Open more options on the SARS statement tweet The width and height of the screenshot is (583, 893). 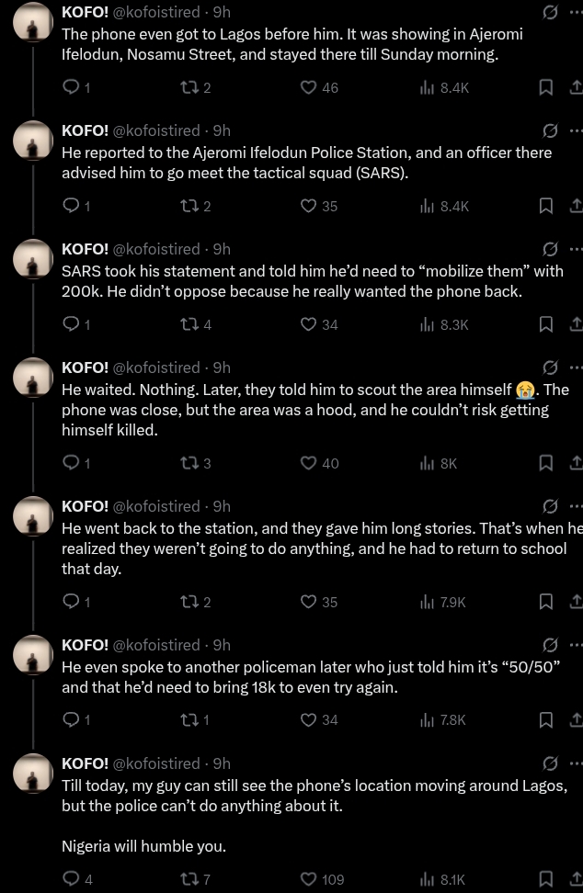pos(576,249)
